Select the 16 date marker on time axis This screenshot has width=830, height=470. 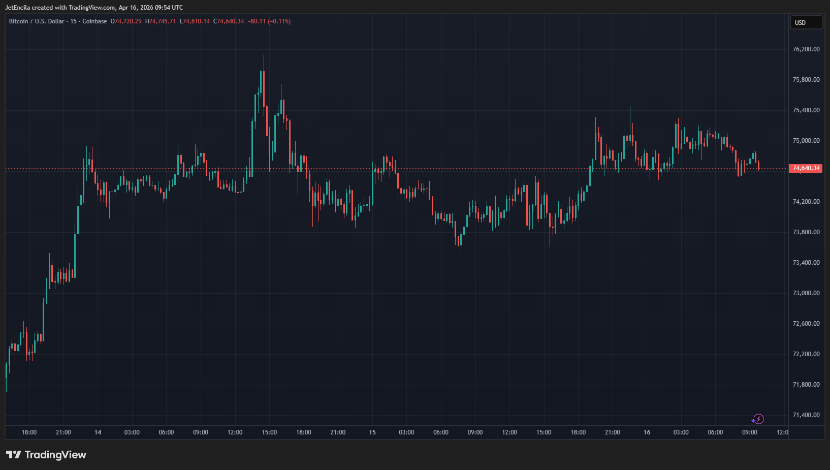tap(647, 432)
